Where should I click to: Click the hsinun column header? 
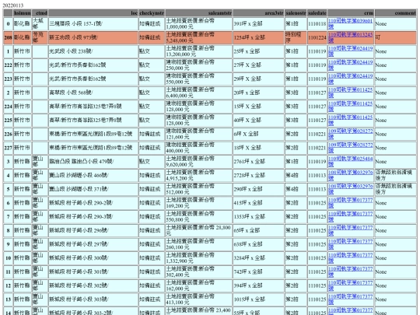(x=23, y=13)
